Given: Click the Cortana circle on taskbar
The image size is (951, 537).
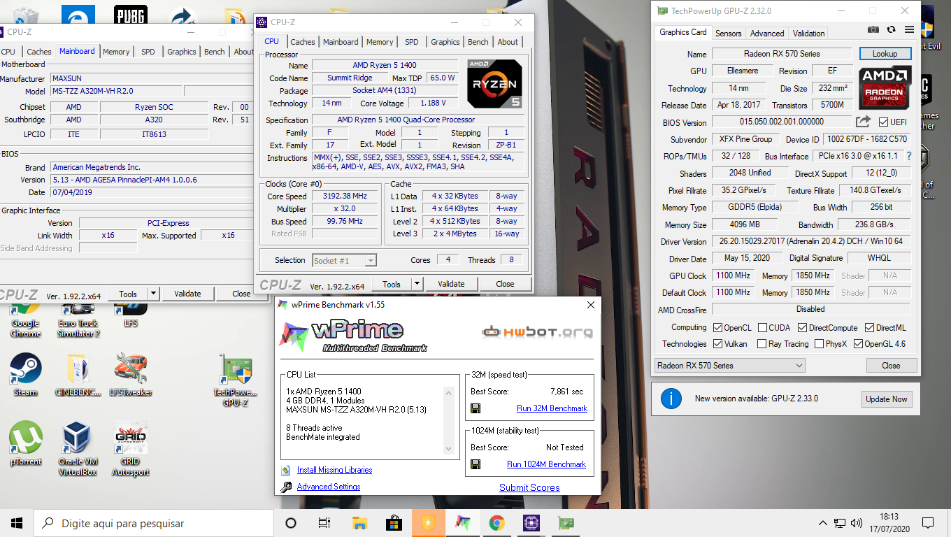Looking at the screenshot, I should (291, 523).
